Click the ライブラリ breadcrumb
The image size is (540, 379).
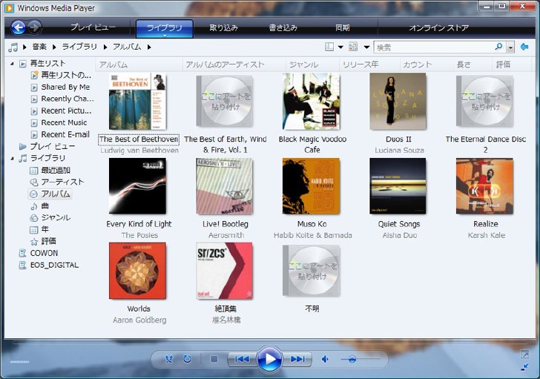point(79,47)
